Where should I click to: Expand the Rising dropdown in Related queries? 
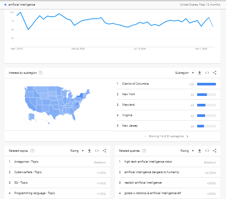[187, 151]
